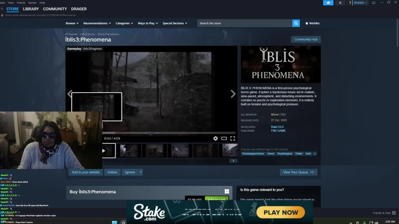The width and height of the screenshot is (399, 224).
Task: Click the Ignore button
Action: pyautogui.click(x=130, y=172)
